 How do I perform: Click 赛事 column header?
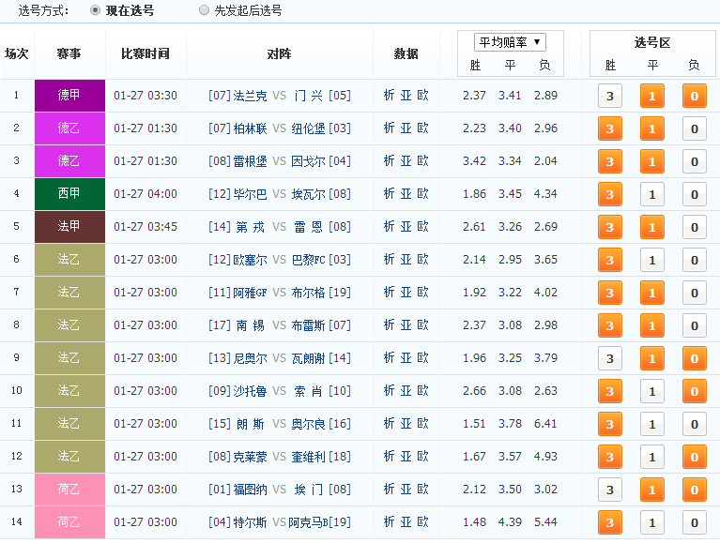(69, 54)
